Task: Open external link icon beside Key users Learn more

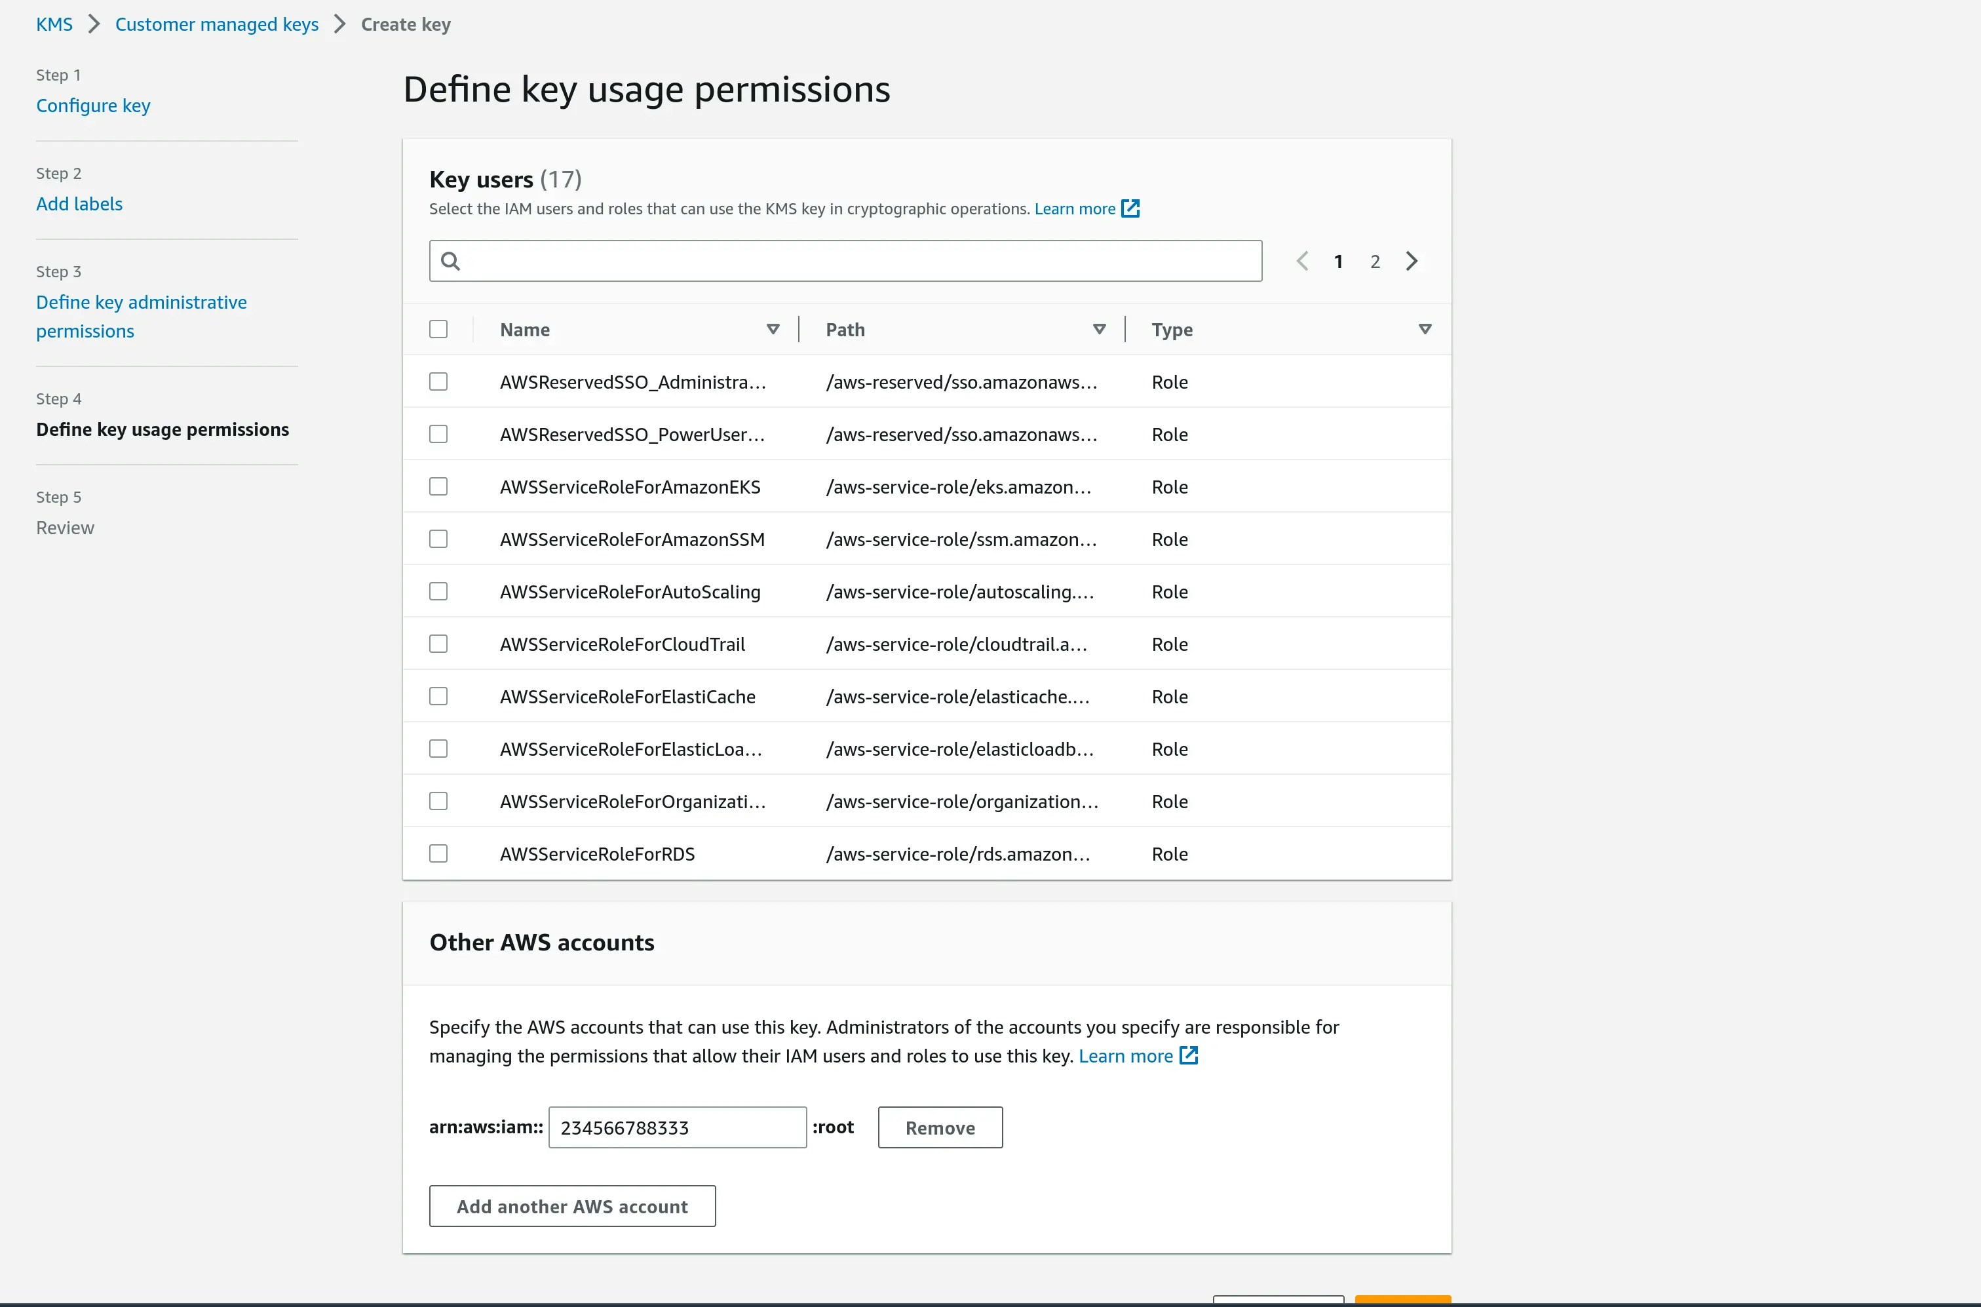Action: point(1130,208)
